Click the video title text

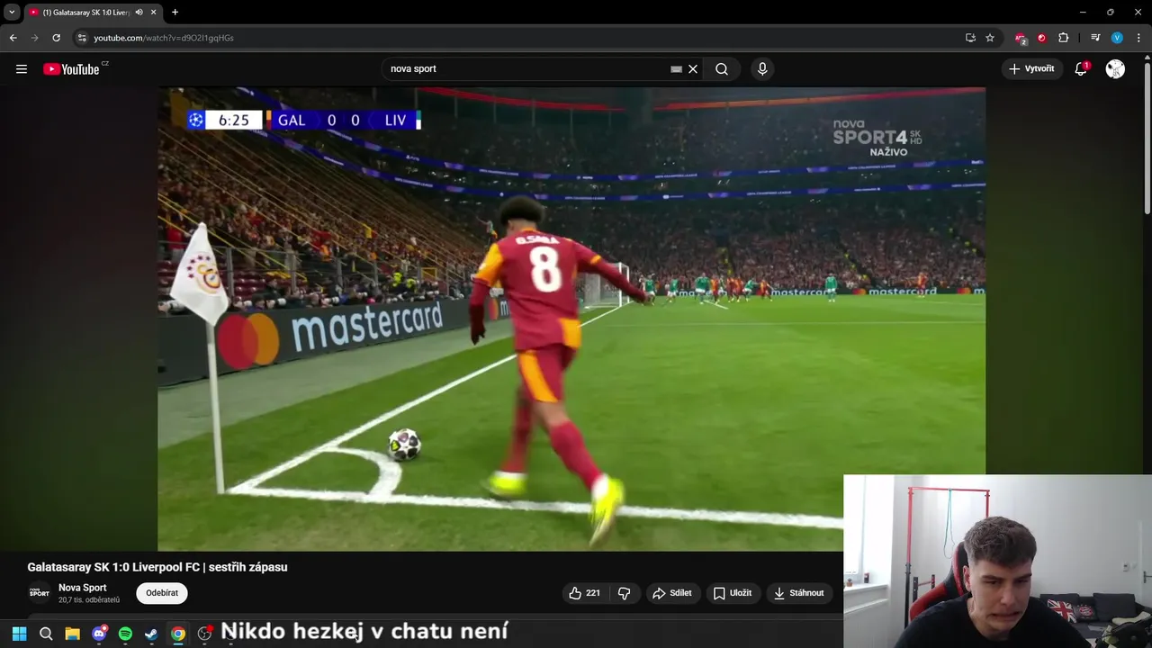(157, 567)
